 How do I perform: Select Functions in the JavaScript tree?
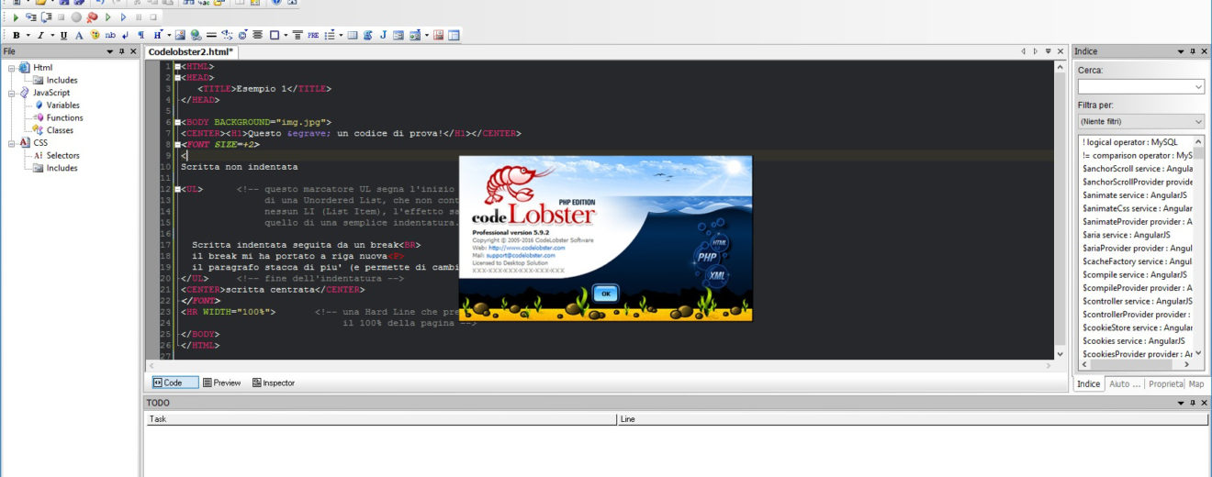pos(64,117)
